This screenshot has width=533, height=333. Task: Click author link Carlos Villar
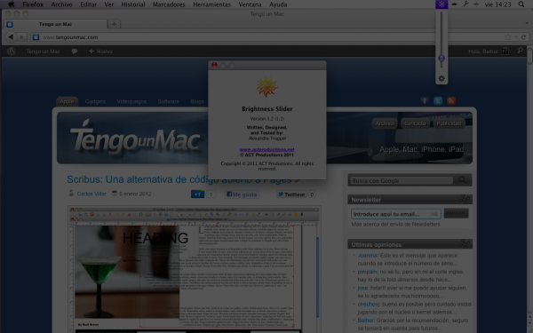[x=91, y=194]
